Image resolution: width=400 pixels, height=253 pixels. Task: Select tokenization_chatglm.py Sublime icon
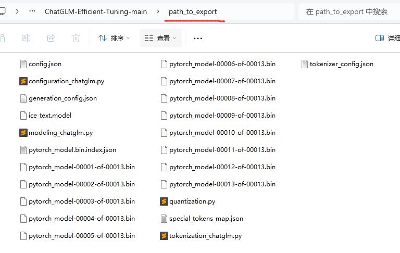[x=164, y=236]
